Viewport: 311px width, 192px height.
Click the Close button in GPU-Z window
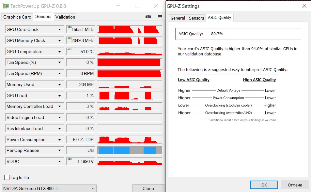pyautogui.click(x=148, y=188)
